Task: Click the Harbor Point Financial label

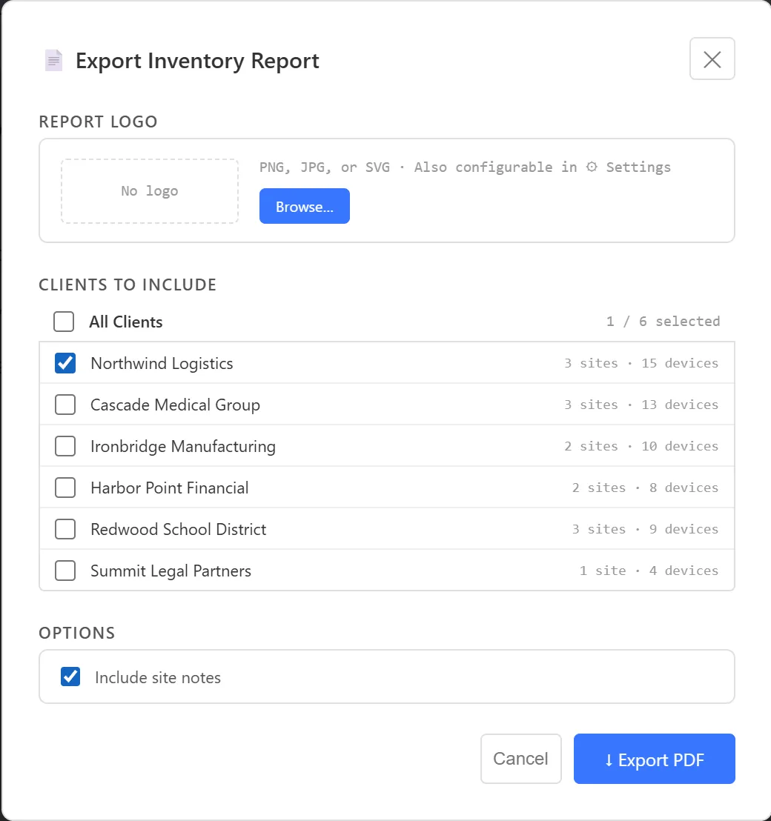Action: click(170, 488)
